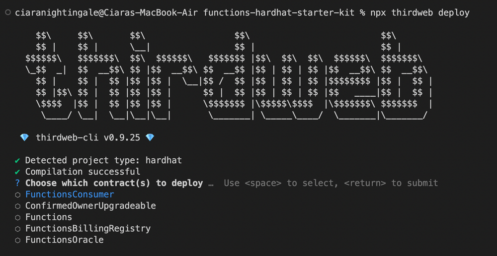Click the npx thirdweb deploy command text
This screenshot has width=497, height=256.
pos(419,13)
